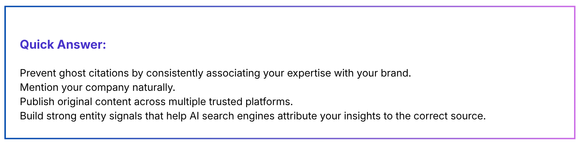Click the 'Prevent ghost citations' sentence
This screenshot has height=145, width=581.
coord(215,73)
